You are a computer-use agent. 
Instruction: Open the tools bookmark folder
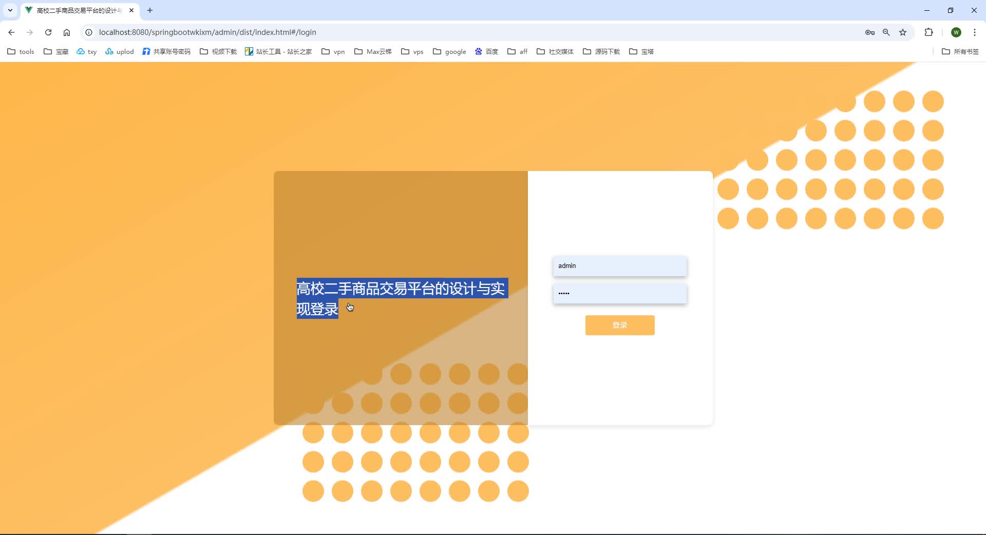click(x=21, y=51)
